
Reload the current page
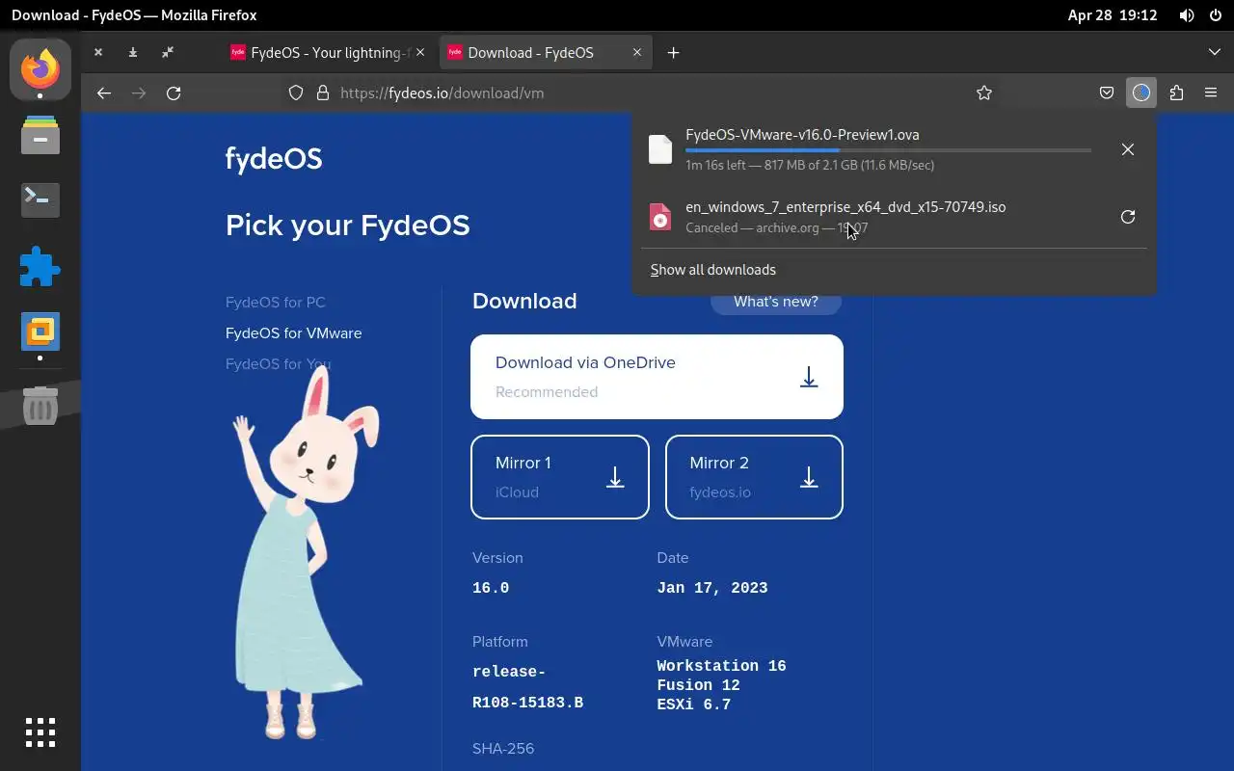(174, 93)
